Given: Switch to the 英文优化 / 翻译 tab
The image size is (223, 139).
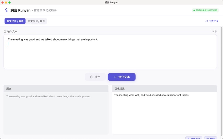Looking at the screenshot, I should click(x=15, y=21).
